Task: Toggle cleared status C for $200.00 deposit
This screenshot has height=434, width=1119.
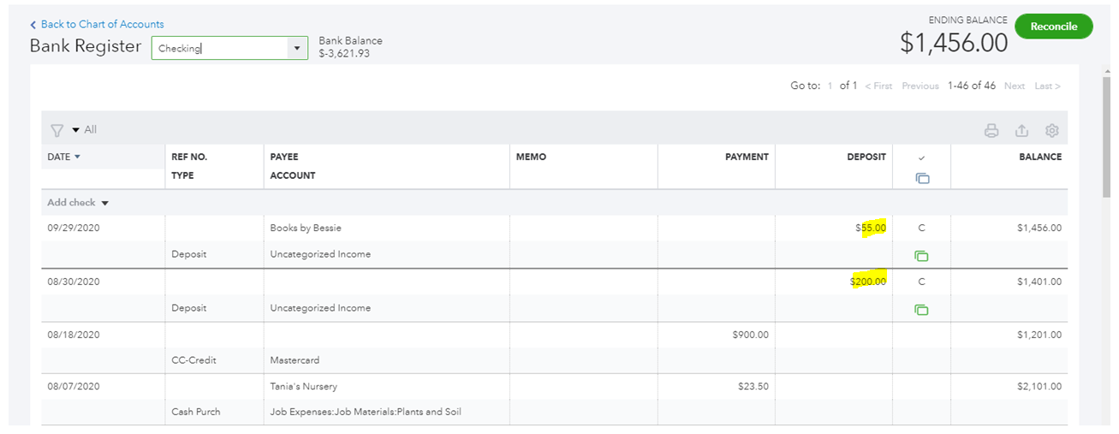Action: pos(921,282)
